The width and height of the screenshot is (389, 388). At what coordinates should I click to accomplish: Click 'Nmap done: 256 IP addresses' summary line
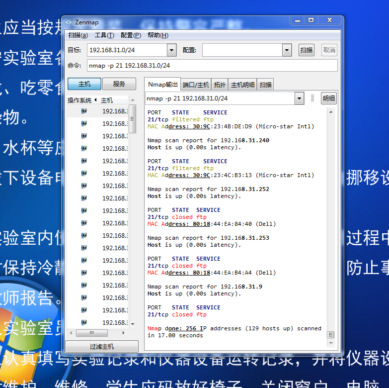[234, 328]
